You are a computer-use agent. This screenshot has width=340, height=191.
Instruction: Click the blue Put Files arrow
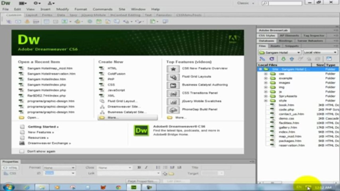[292, 59]
